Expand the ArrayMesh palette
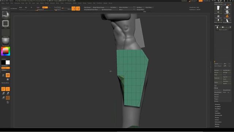Image resolution: width=234 pixels, height=132 pixels. pos(218,107)
